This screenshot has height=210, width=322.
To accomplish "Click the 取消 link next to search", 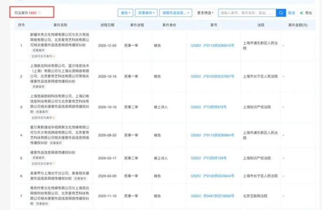I will point(291,13).
